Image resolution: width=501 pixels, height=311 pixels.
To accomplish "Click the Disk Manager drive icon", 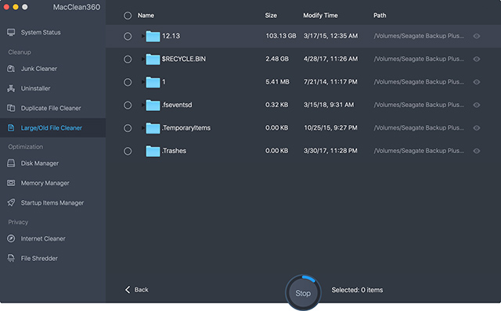I will pyautogui.click(x=11, y=163).
